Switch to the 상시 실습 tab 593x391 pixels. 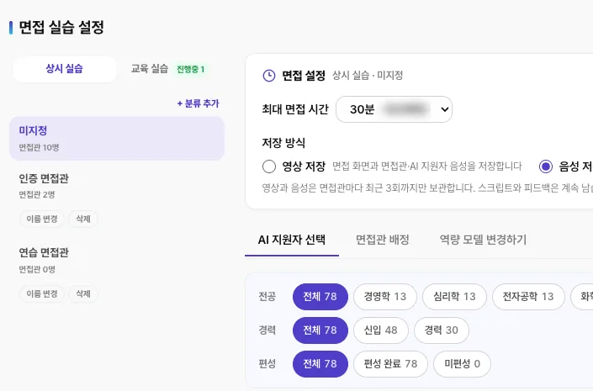coord(64,69)
